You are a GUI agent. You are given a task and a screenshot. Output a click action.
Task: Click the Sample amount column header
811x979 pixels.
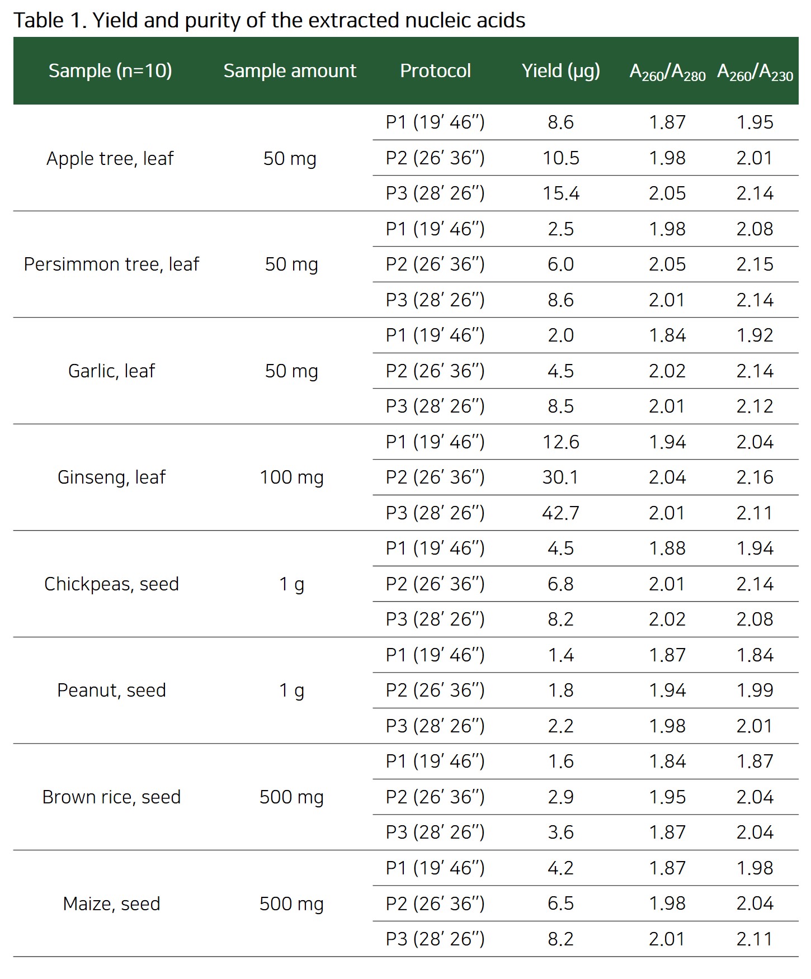(x=290, y=71)
